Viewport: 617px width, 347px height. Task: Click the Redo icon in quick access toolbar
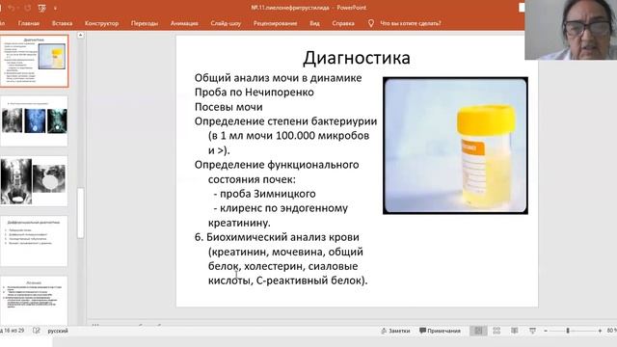pyautogui.click(x=28, y=8)
